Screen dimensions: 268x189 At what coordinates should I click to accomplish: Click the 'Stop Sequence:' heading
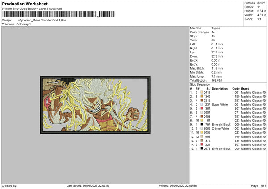[x=200, y=85]
